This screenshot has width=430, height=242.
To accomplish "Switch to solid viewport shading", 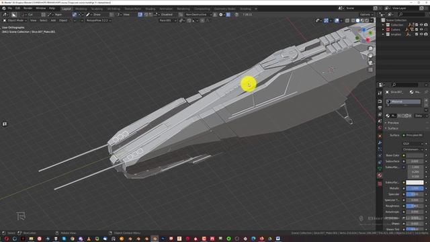I will [358, 20].
